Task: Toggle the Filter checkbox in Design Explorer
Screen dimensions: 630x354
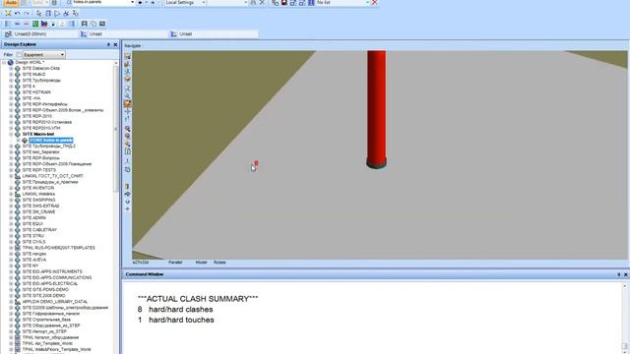Action: point(20,55)
